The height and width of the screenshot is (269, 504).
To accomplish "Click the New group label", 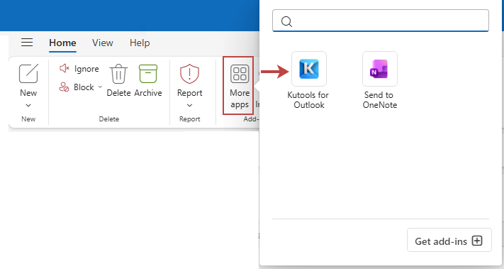I will [x=28, y=119].
